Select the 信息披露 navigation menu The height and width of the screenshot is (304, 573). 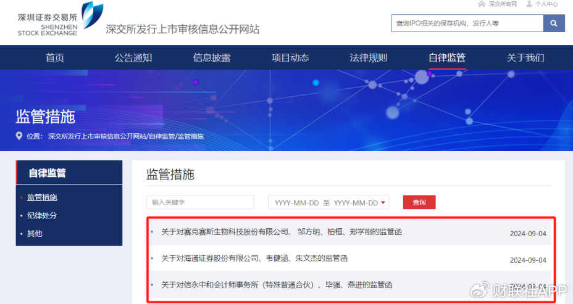click(x=211, y=58)
